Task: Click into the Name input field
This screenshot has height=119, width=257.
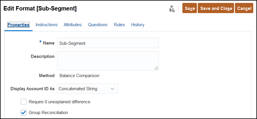Action: [108, 43]
